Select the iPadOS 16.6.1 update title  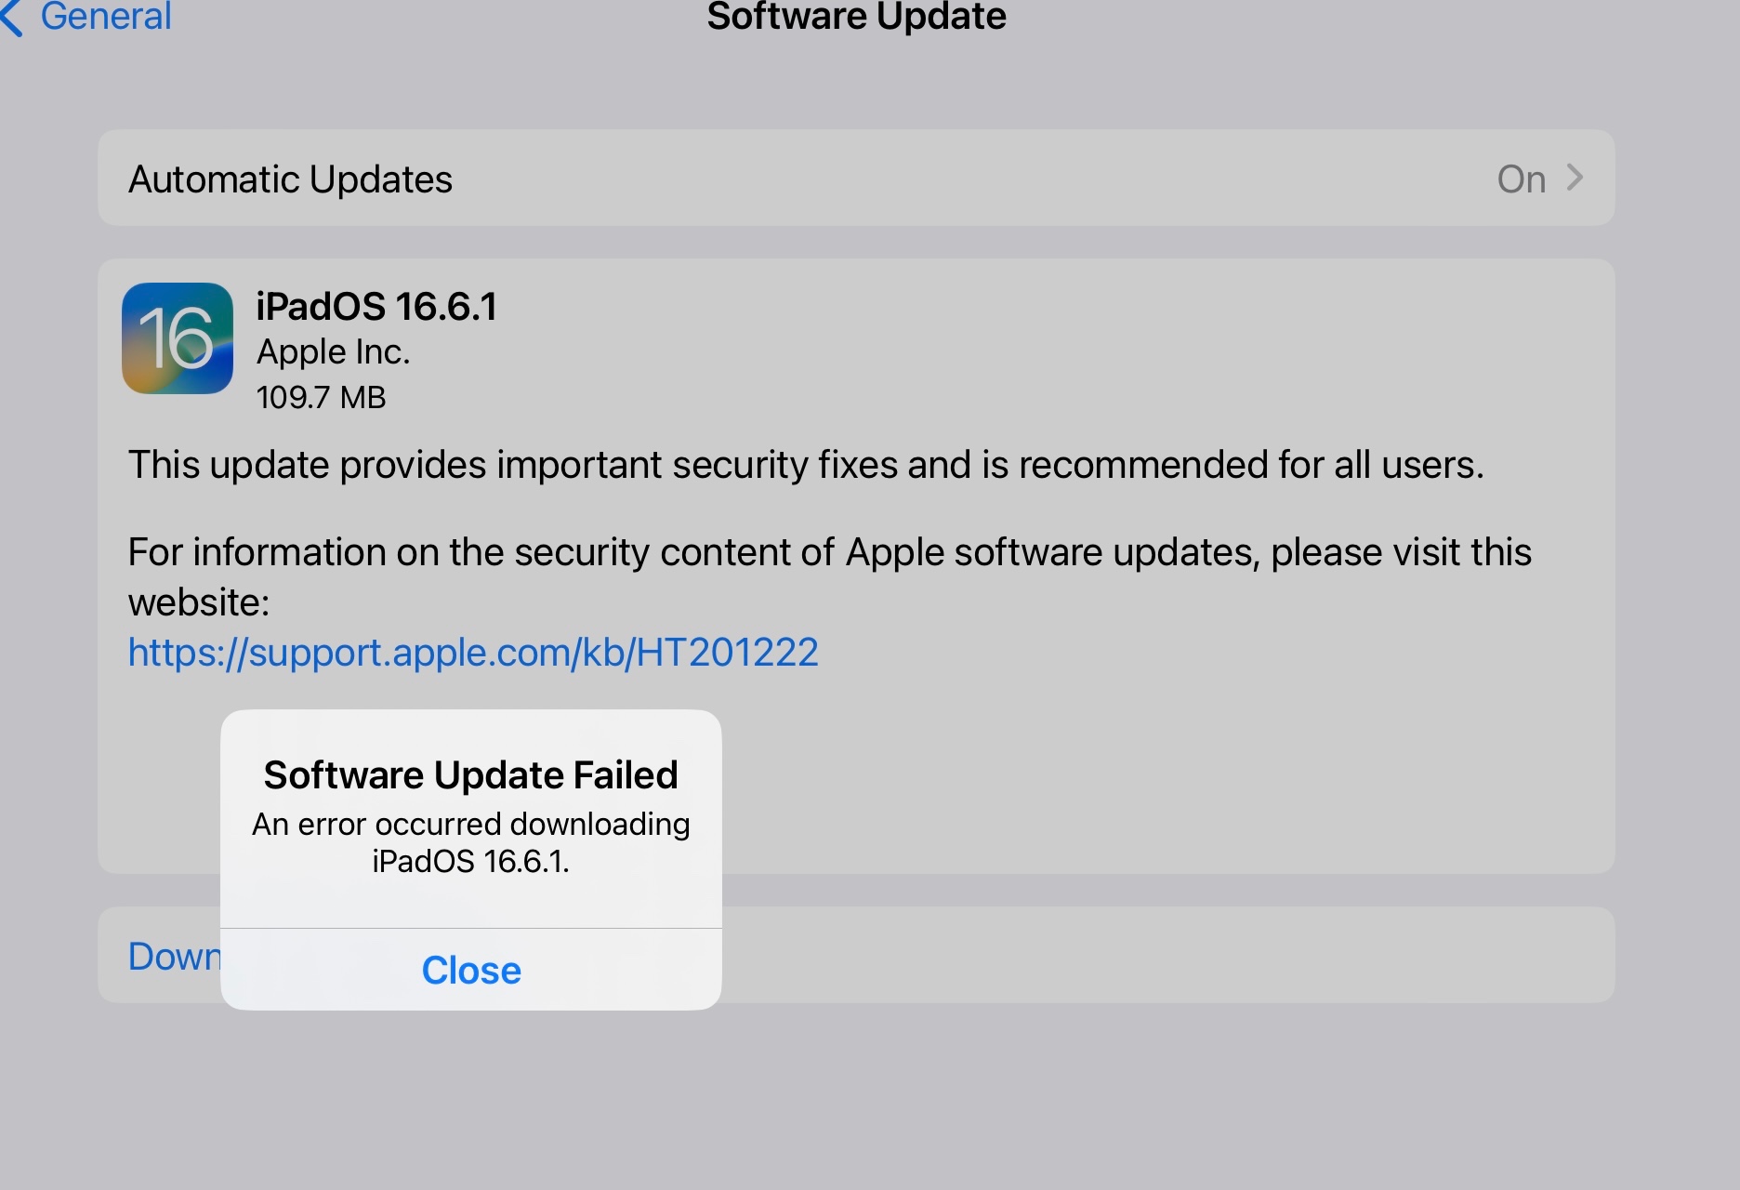pos(376,307)
